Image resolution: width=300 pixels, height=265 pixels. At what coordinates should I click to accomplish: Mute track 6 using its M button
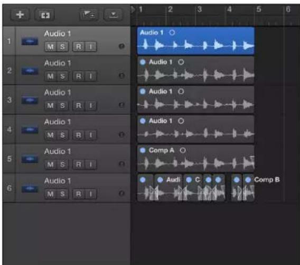(x=50, y=194)
